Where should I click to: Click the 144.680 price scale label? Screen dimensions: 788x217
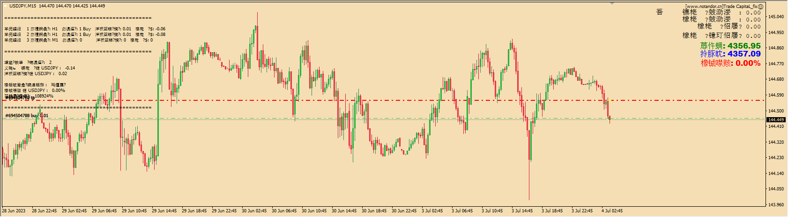(776, 79)
